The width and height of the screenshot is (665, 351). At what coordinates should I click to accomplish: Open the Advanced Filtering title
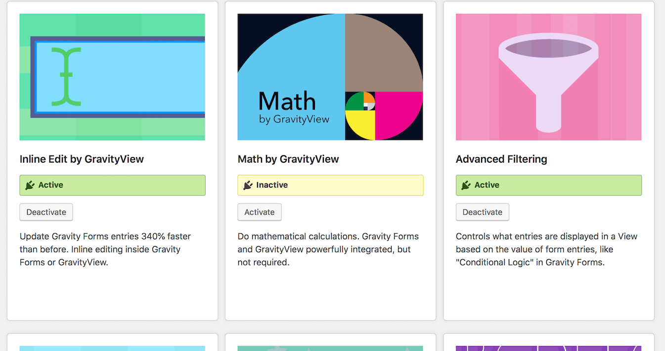point(501,159)
